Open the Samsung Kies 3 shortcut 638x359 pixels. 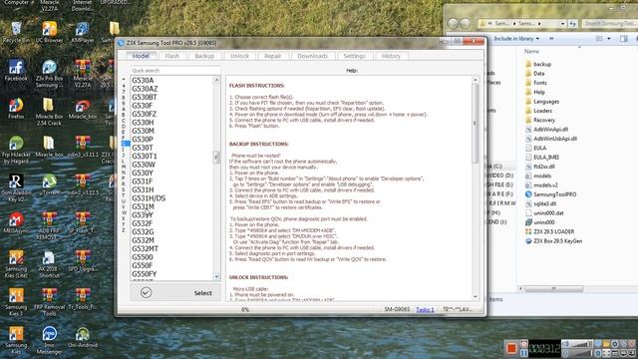point(16,302)
